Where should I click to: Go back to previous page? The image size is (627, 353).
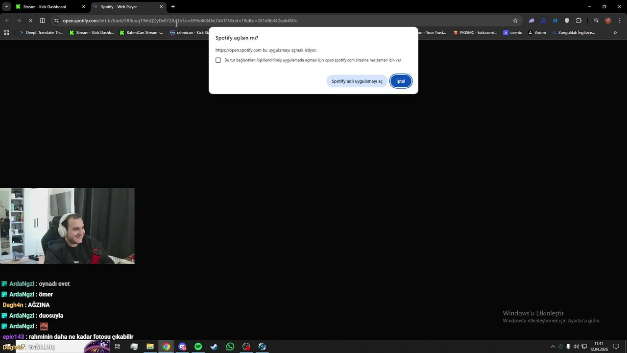click(x=7, y=21)
